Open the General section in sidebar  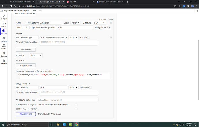[4, 17]
